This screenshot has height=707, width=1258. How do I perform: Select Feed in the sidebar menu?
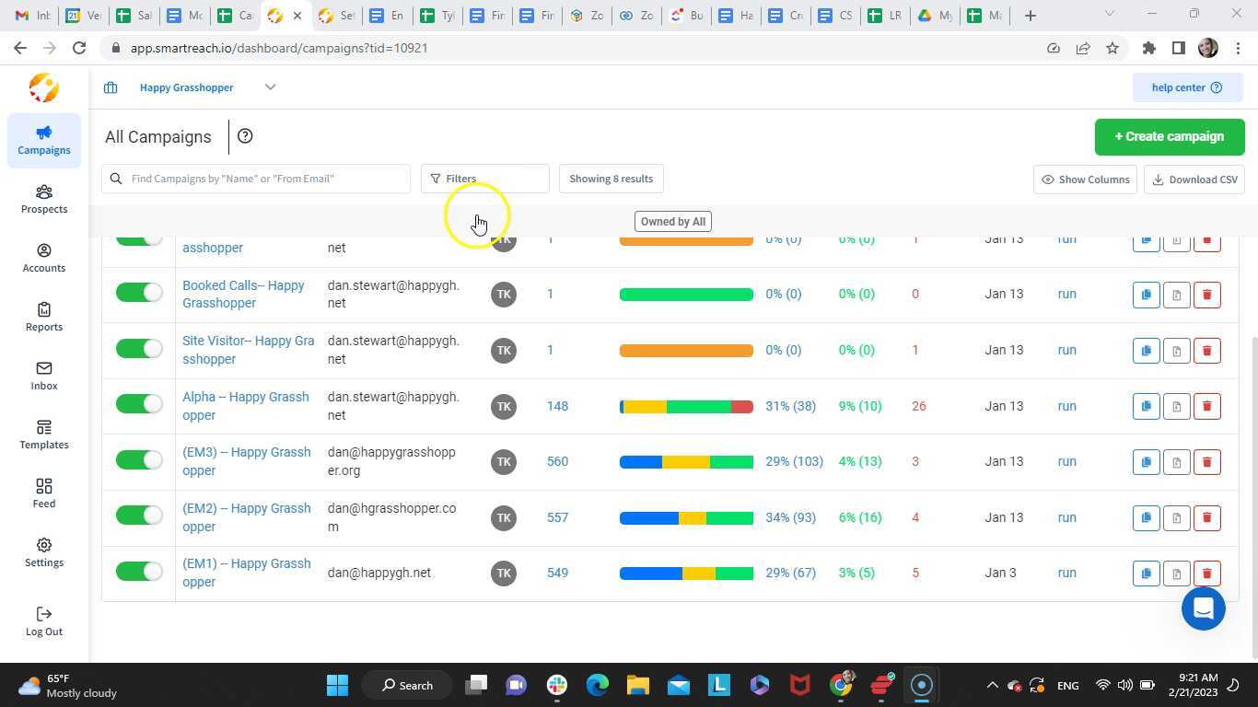[x=44, y=493]
